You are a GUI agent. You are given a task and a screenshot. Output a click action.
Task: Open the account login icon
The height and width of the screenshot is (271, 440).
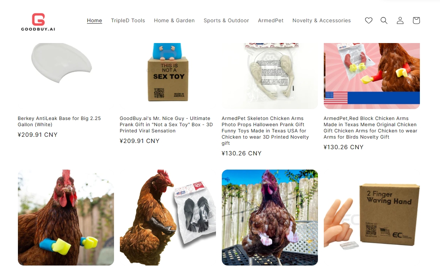tap(400, 20)
